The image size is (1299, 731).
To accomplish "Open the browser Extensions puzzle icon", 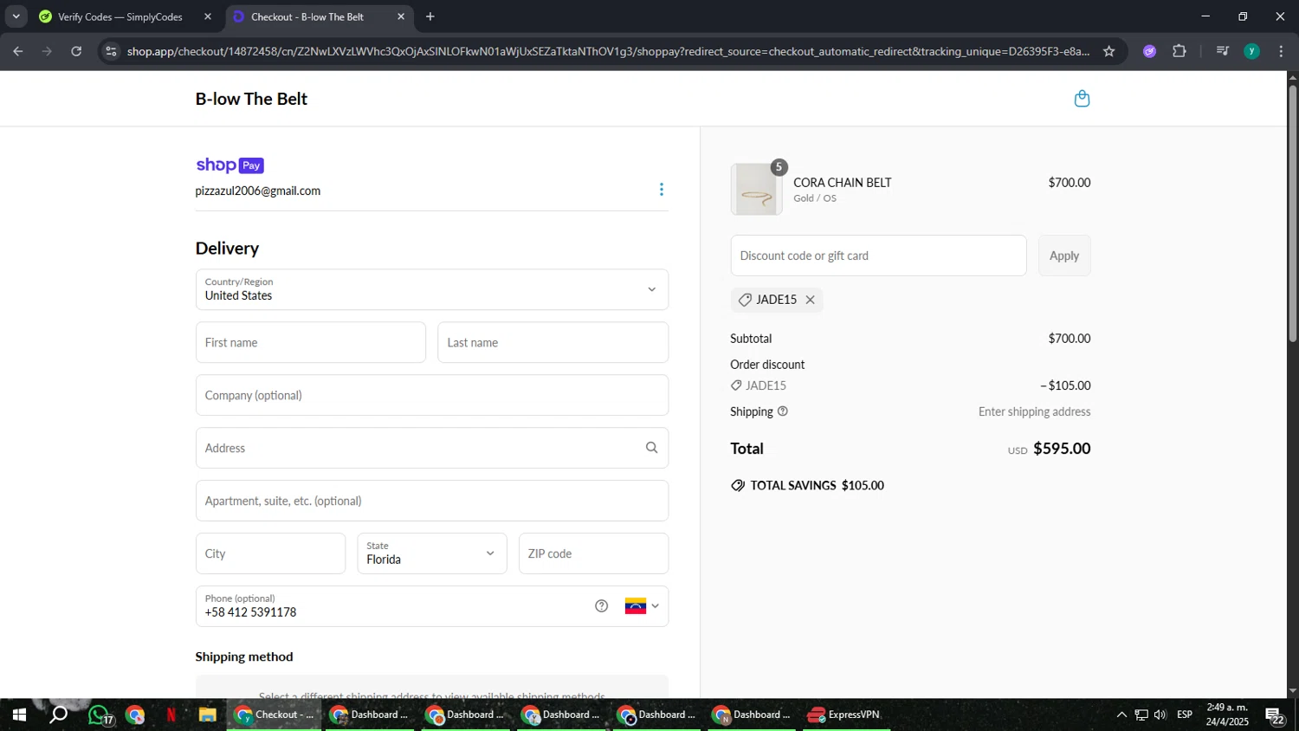I will tap(1179, 51).
